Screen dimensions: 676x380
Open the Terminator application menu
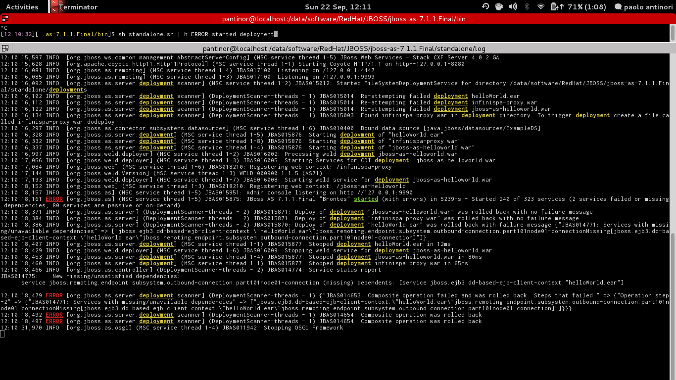tap(78, 7)
